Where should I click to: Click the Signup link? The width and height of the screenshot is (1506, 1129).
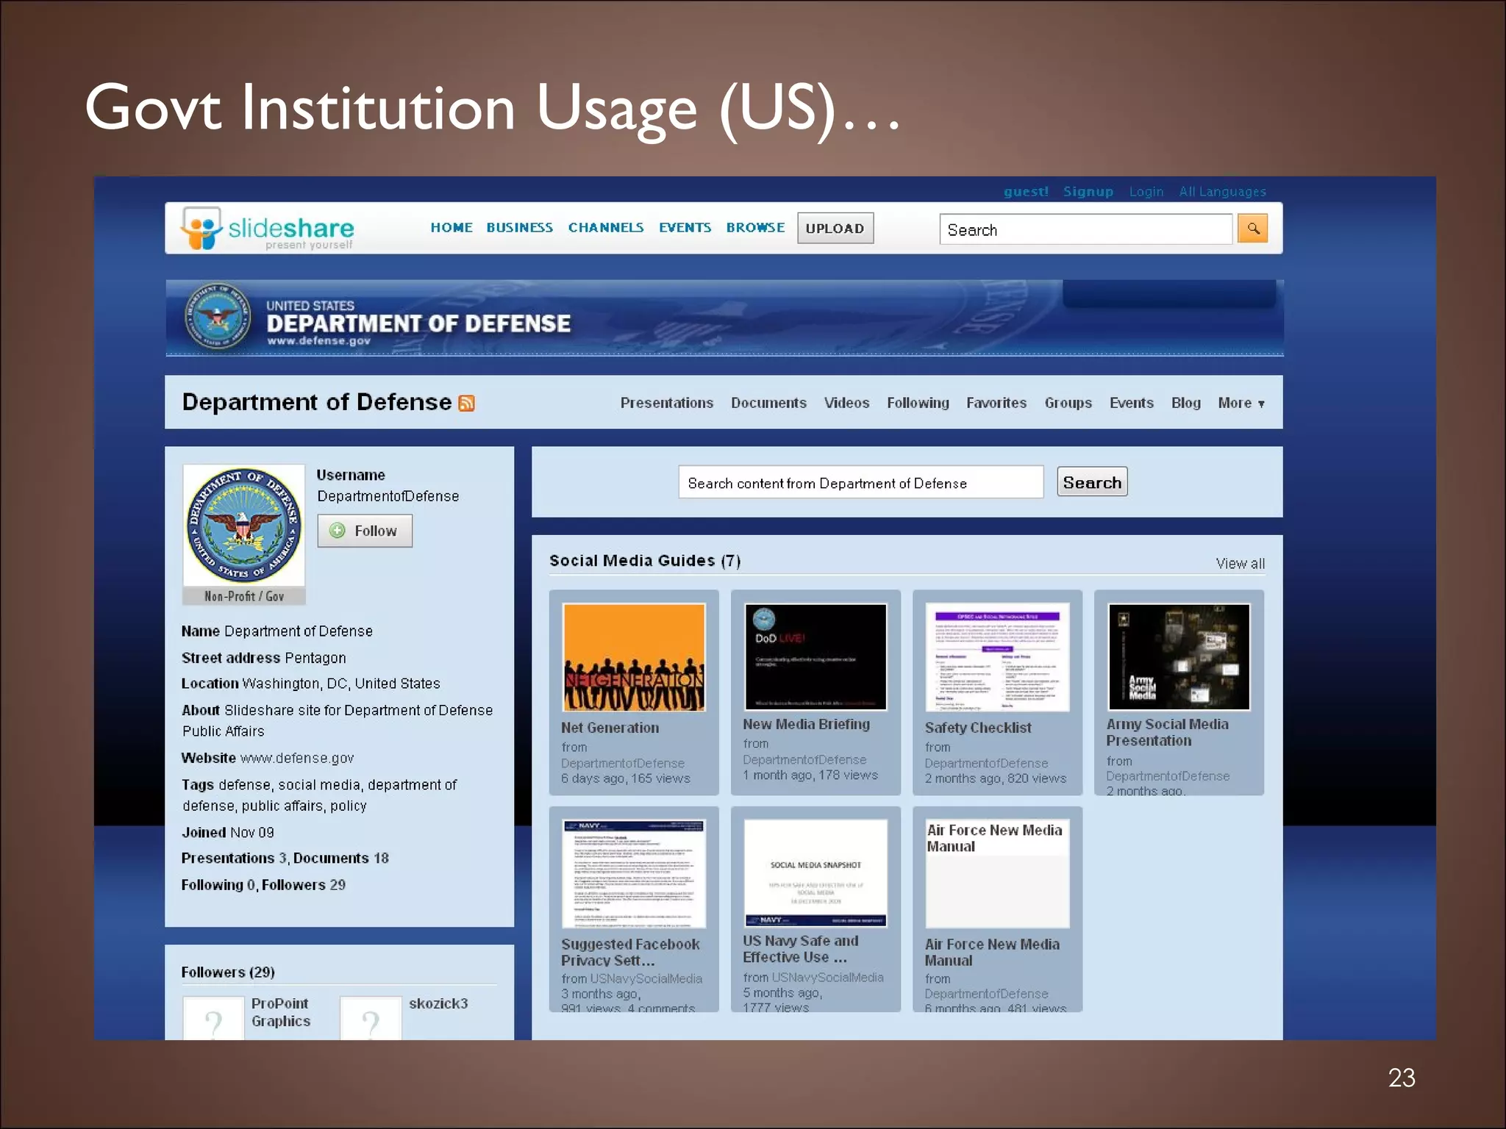tap(1088, 192)
